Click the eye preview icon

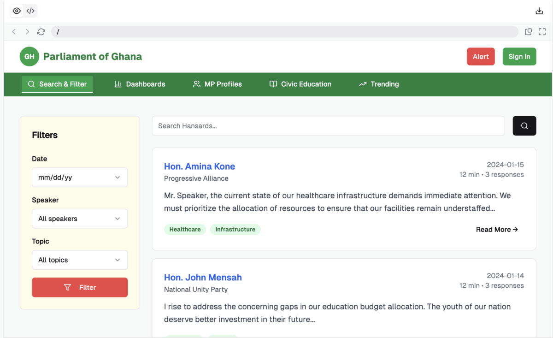click(17, 11)
